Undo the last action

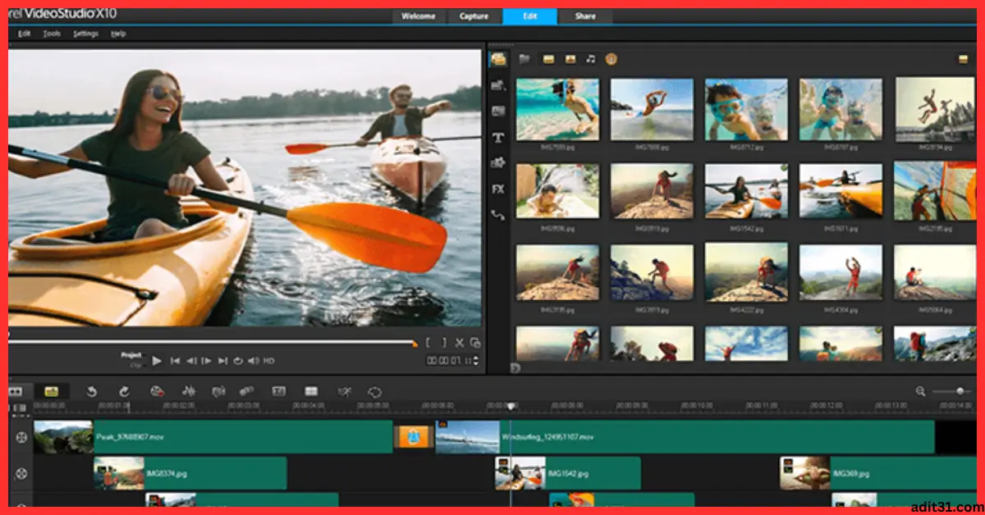point(93,392)
